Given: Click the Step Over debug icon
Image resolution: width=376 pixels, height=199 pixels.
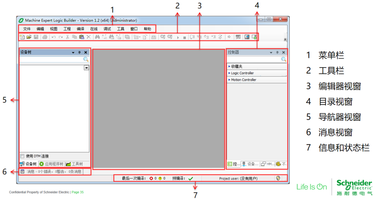Looking at the screenshot, I should [x=192, y=37].
